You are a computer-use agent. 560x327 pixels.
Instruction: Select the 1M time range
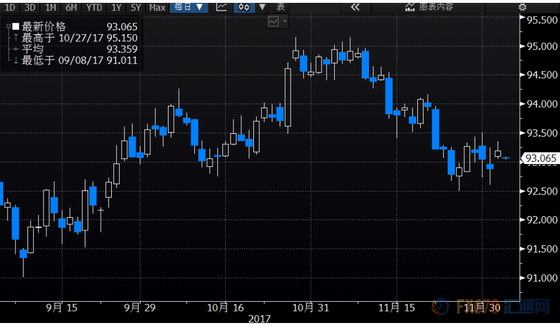tap(50, 7)
